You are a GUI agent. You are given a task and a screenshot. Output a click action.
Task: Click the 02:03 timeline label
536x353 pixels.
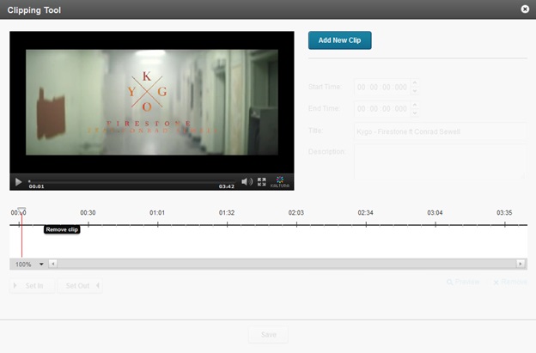click(x=296, y=212)
